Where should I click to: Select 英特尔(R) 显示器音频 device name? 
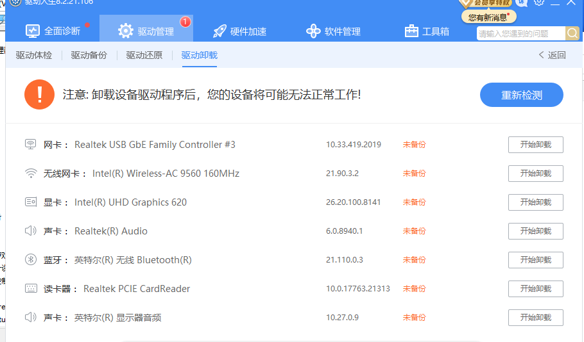click(x=117, y=318)
